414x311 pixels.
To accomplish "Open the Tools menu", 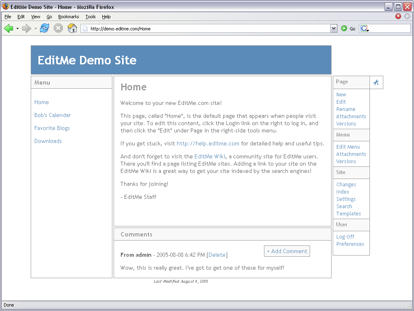I will 91,17.
